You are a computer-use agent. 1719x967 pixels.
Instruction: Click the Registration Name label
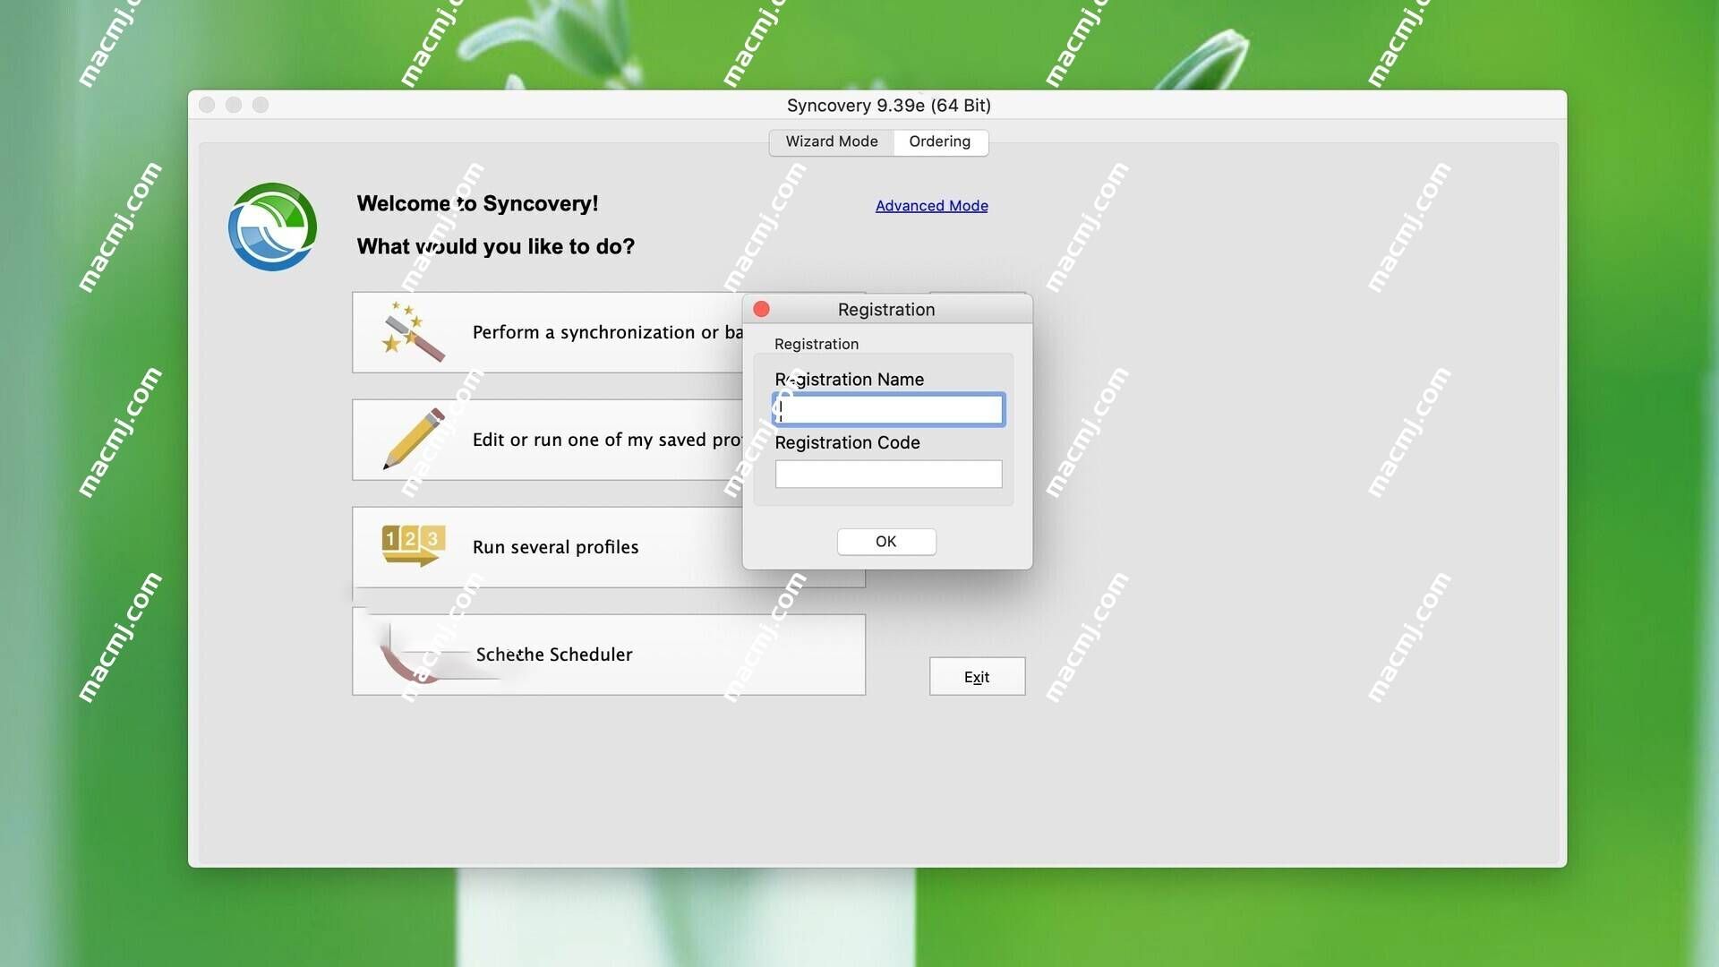pyautogui.click(x=849, y=379)
